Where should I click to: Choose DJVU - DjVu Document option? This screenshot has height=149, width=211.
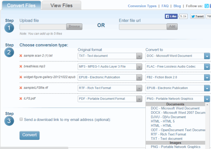pyautogui.click(x=168, y=117)
